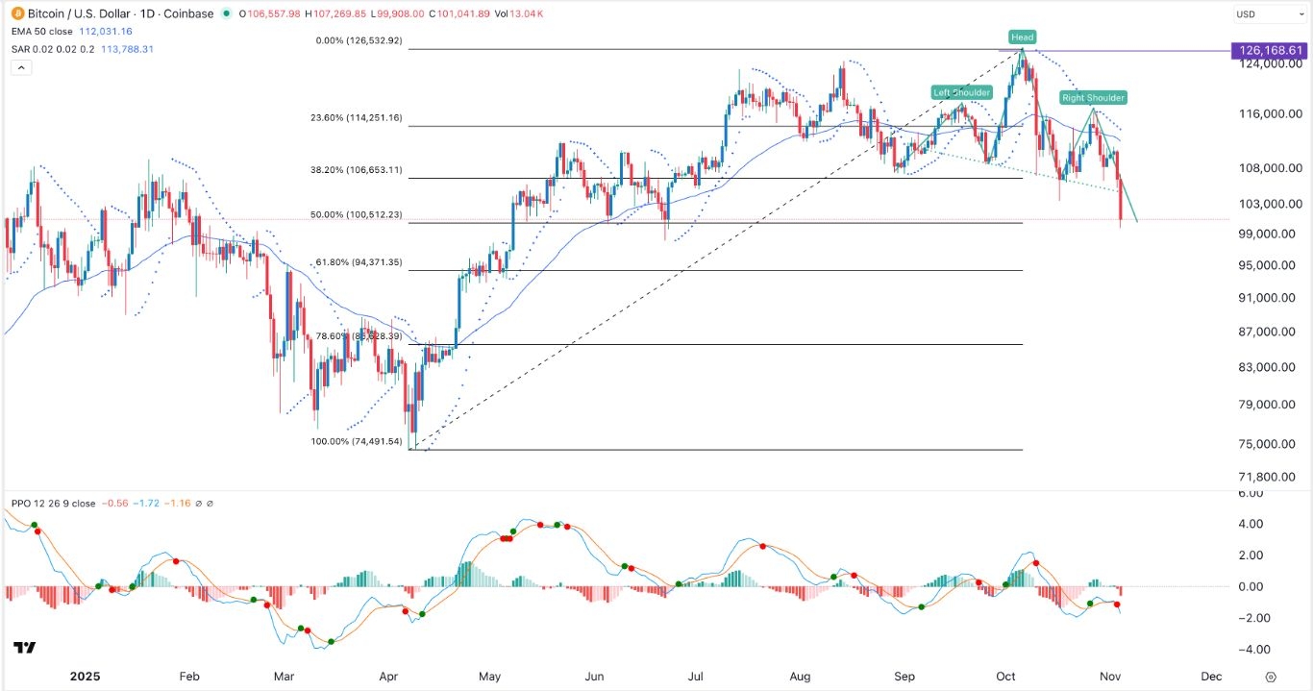Click Coinbase exchange name in the legend

[190, 14]
